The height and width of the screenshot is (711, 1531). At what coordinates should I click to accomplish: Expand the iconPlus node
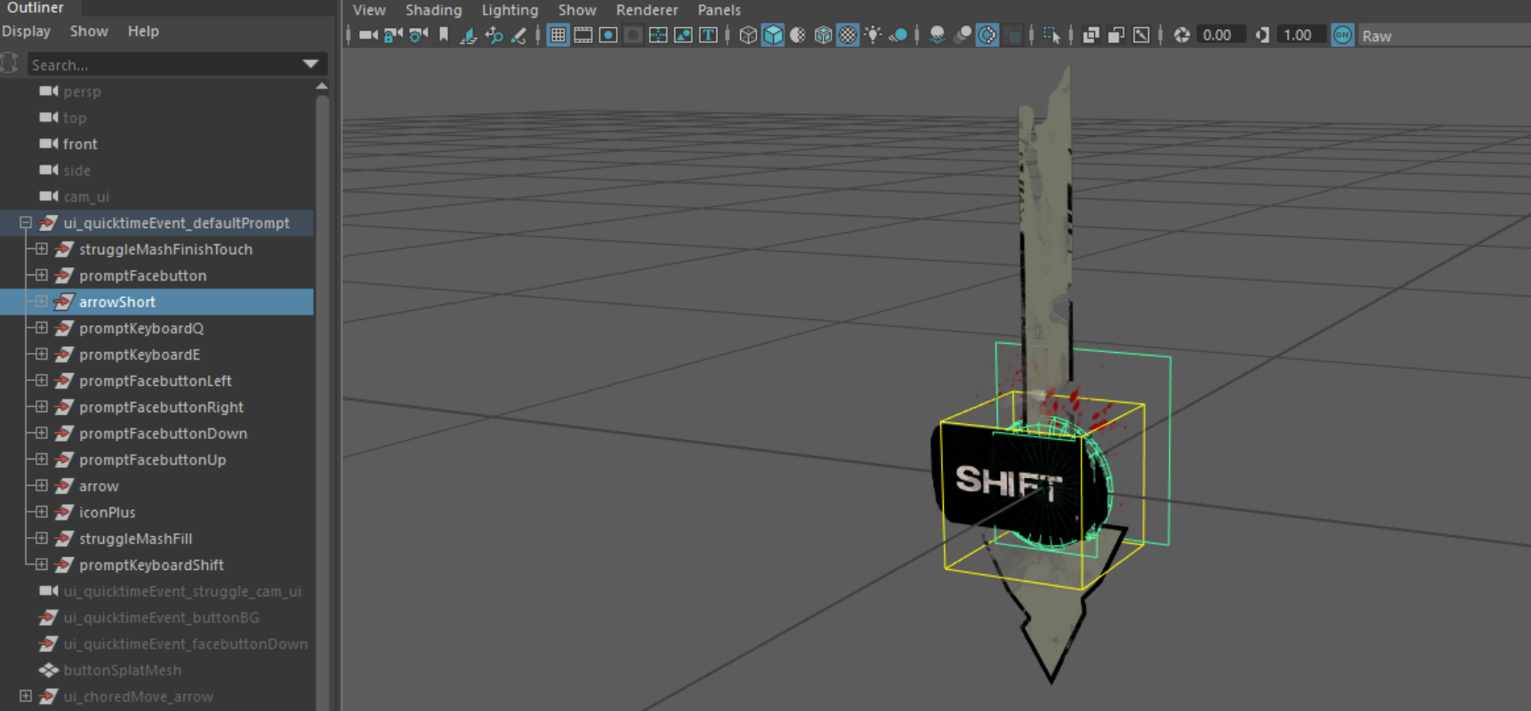(41, 512)
